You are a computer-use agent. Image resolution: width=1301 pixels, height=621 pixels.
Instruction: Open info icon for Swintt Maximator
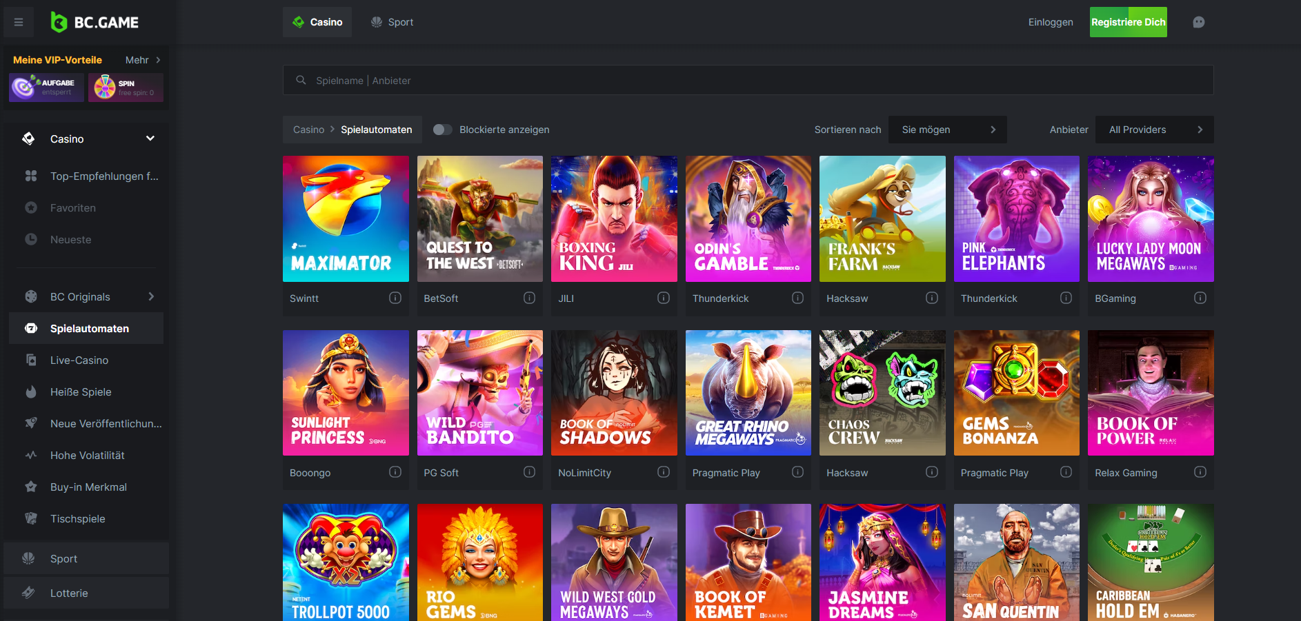coord(395,298)
